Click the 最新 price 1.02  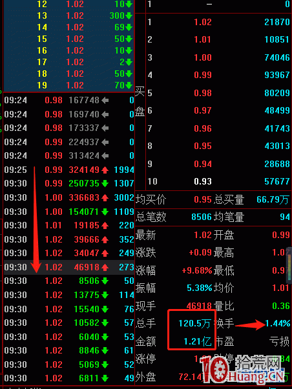[x=203, y=235]
